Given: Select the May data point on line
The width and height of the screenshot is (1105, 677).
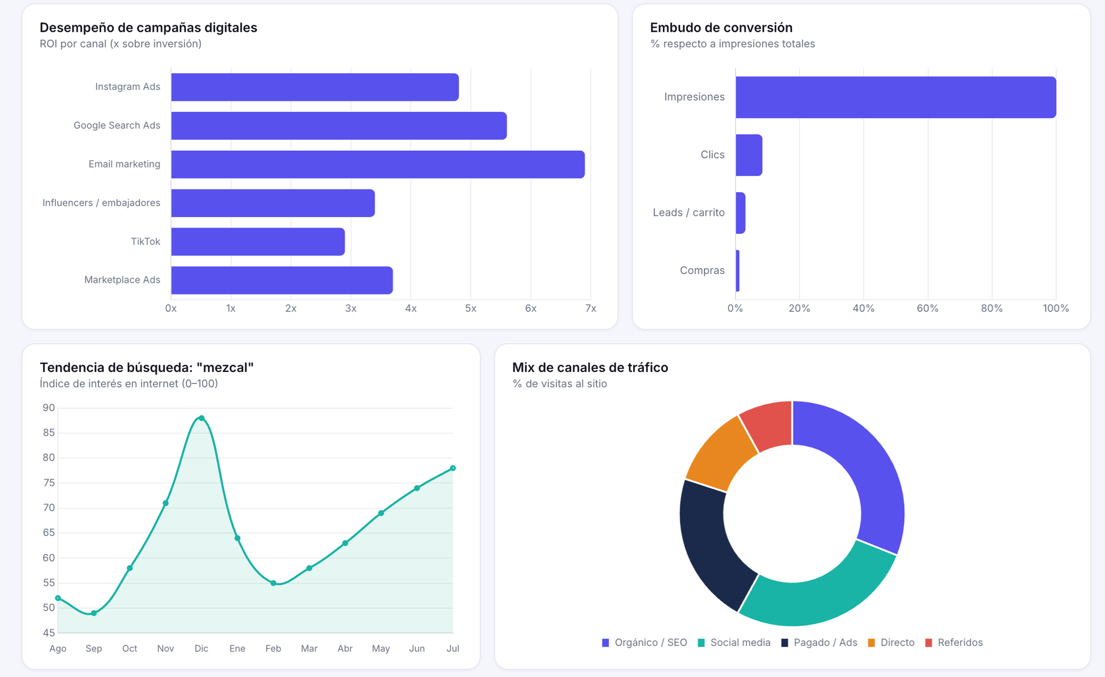Looking at the screenshot, I should tap(381, 513).
